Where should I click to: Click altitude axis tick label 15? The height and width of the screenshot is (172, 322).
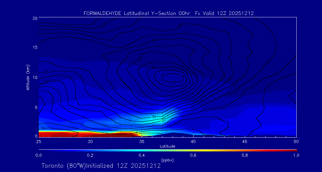pyautogui.click(x=34, y=47)
